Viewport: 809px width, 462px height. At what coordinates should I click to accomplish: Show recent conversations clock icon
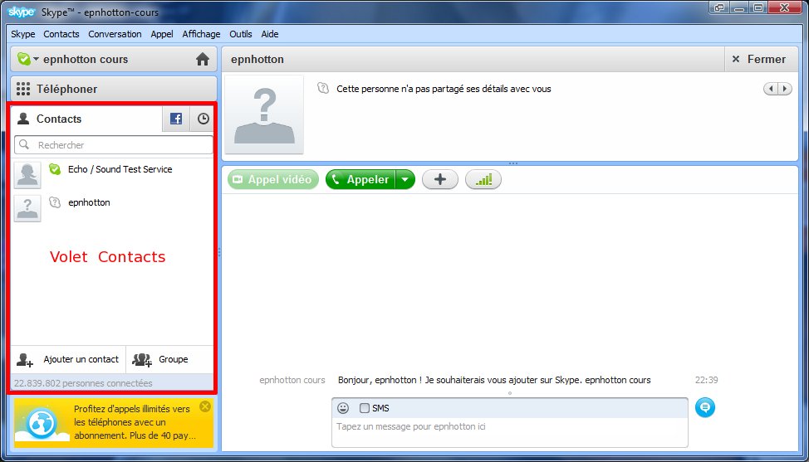click(x=203, y=119)
